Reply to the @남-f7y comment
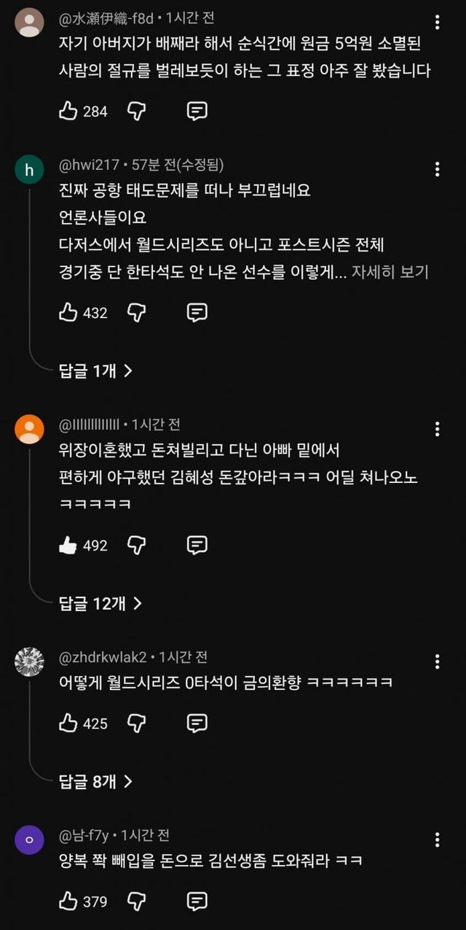The image size is (466, 930). (x=197, y=902)
